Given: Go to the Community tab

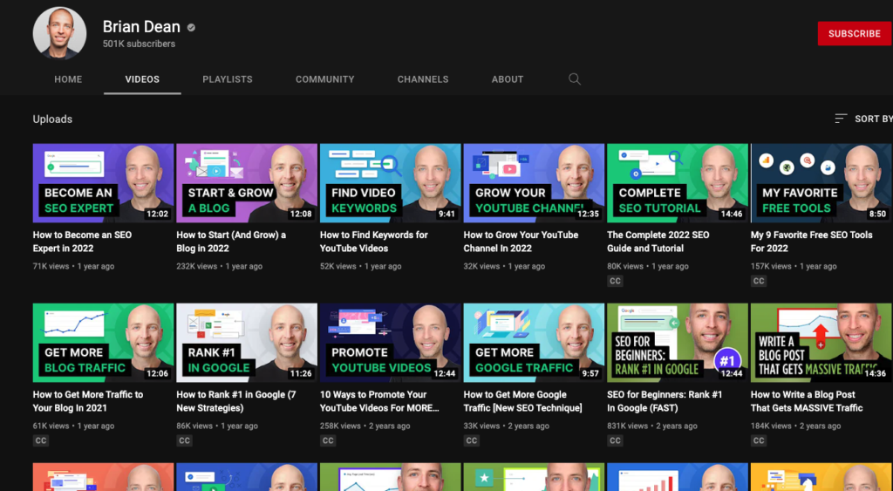Looking at the screenshot, I should (324, 79).
